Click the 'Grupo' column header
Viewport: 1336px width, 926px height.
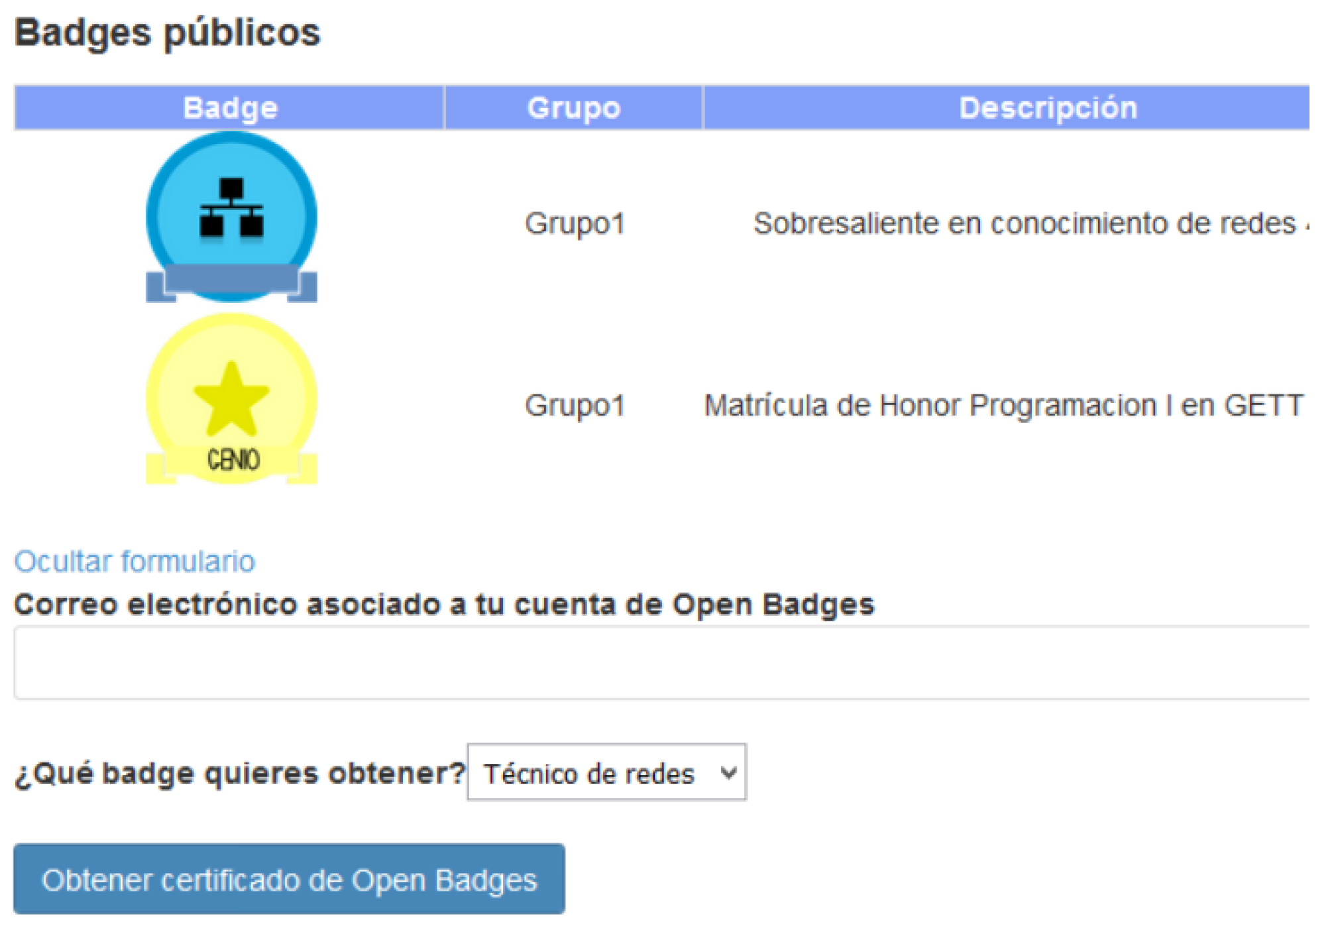[573, 108]
